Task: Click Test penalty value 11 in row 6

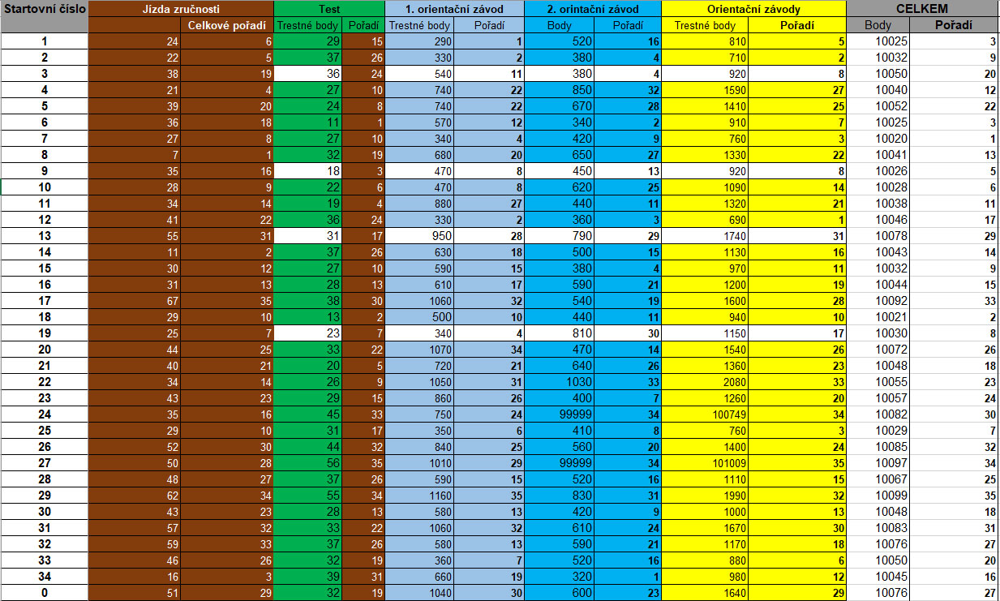Action: click(x=308, y=122)
